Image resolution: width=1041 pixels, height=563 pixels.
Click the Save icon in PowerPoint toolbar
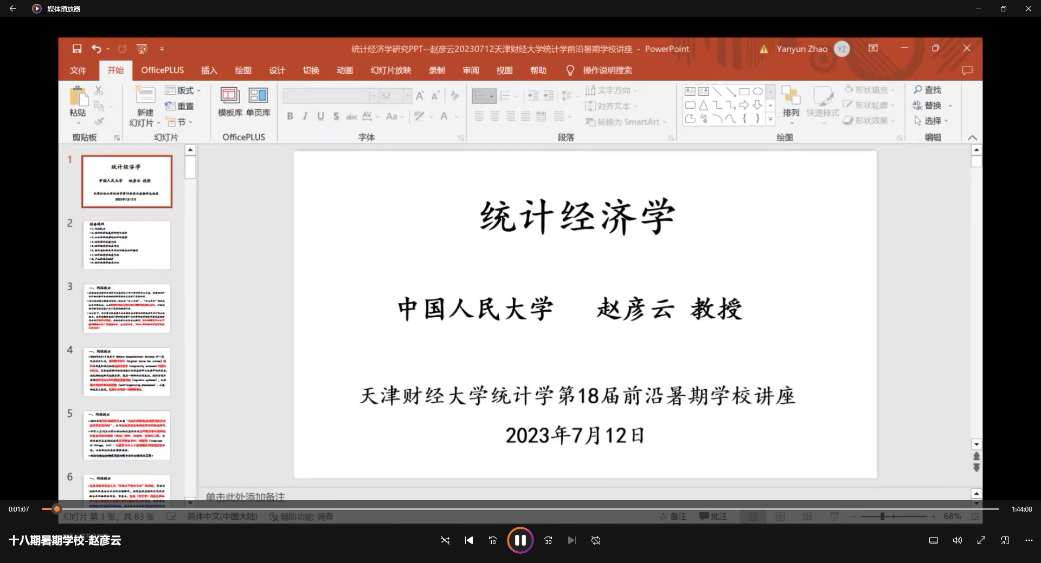pyautogui.click(x=77, y=49)
